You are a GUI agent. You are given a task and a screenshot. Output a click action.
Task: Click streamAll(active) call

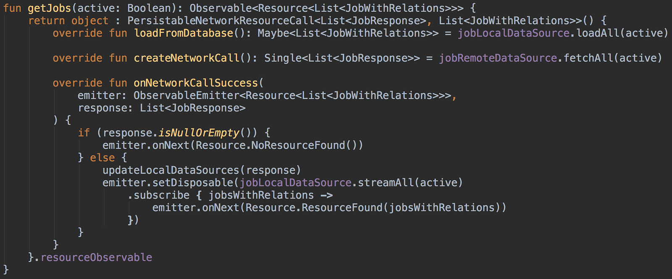click(x=410, y=182)
